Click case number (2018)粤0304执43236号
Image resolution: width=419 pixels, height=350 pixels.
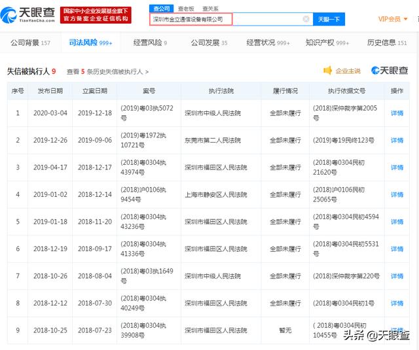(143, 222)
